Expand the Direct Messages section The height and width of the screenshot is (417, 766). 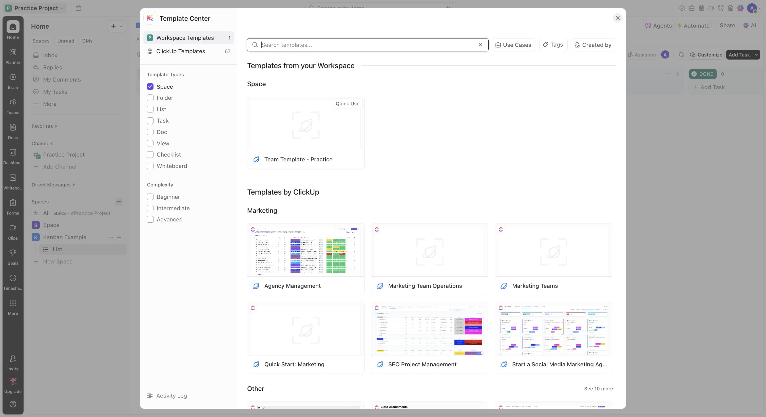[x=53, y=185]
